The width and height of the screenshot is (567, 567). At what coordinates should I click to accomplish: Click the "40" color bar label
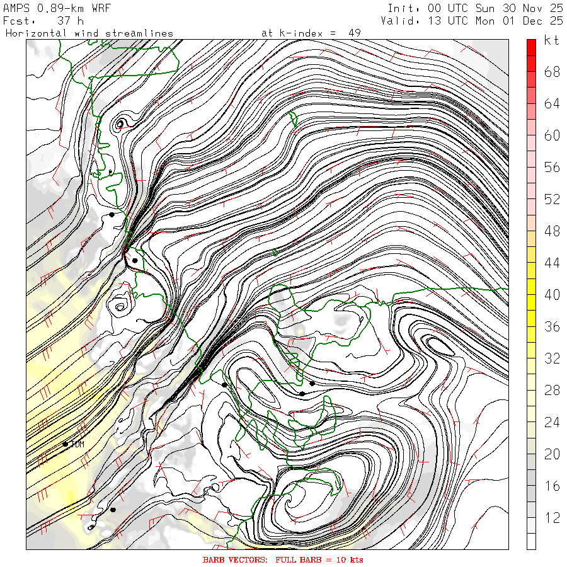[552, 295]
